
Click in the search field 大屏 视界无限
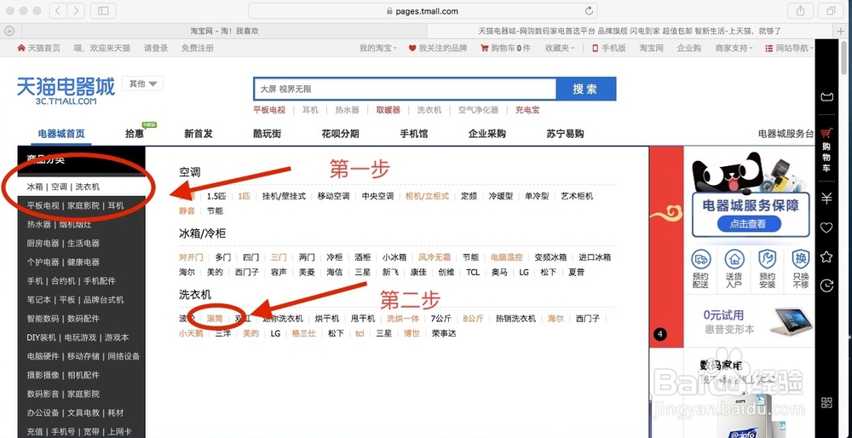pos(405,89)
